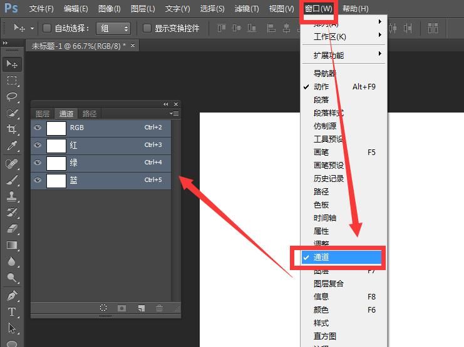Enable 自动选择 checkbox

47,28
